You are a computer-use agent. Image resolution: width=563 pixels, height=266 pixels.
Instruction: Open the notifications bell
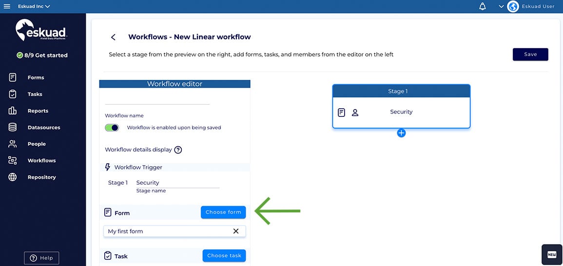click(483, 6)
